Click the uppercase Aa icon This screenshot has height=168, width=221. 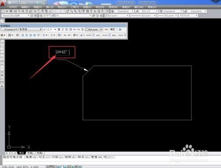pyautogui.click(x=65, y=35)
